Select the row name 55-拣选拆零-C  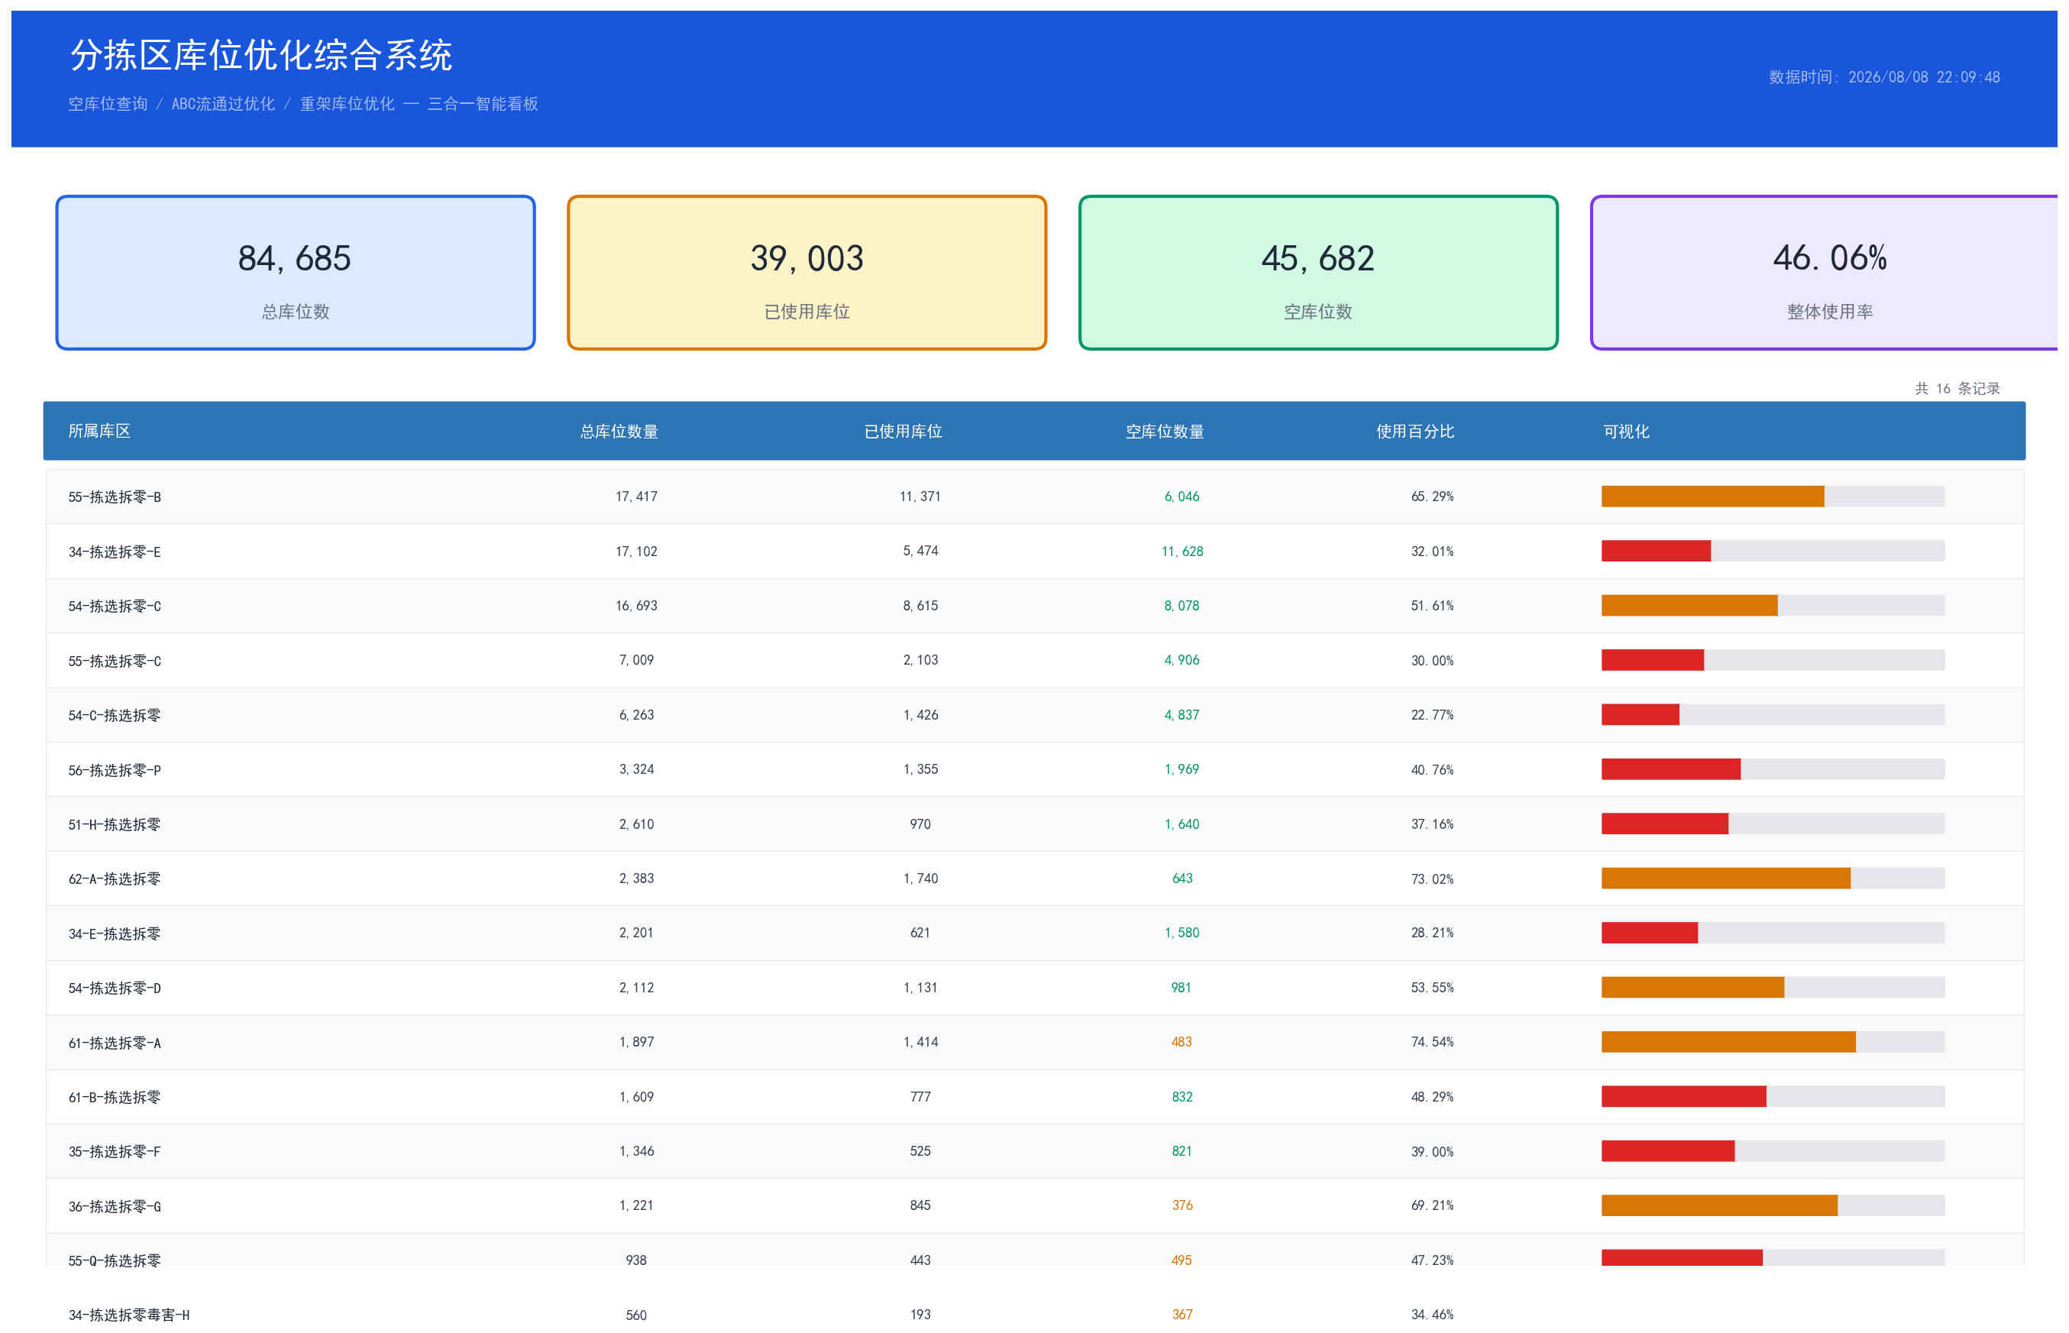point(115,661)
